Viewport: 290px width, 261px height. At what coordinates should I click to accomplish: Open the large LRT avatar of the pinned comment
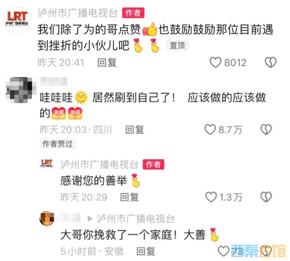pyautogui.click(x=17, y=20)
